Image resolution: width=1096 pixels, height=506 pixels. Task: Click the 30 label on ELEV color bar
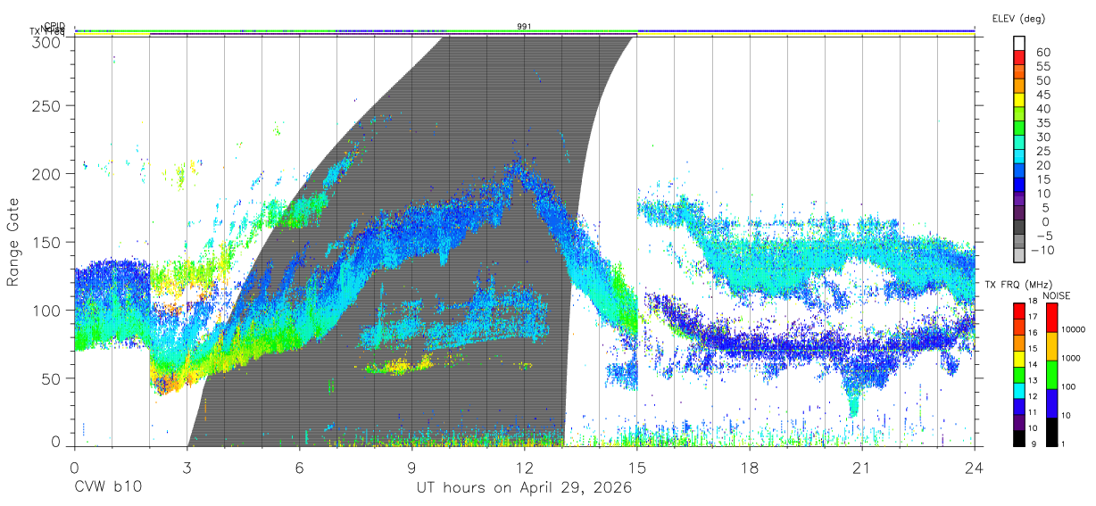[x=1042, y=137]
